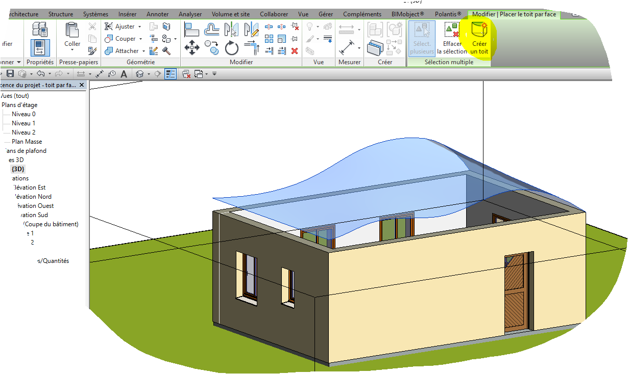Image resolution: width=629 pixels, height=374 pixels.
Task: Toggle the Propriétés palette button
Action: (40, 47)
